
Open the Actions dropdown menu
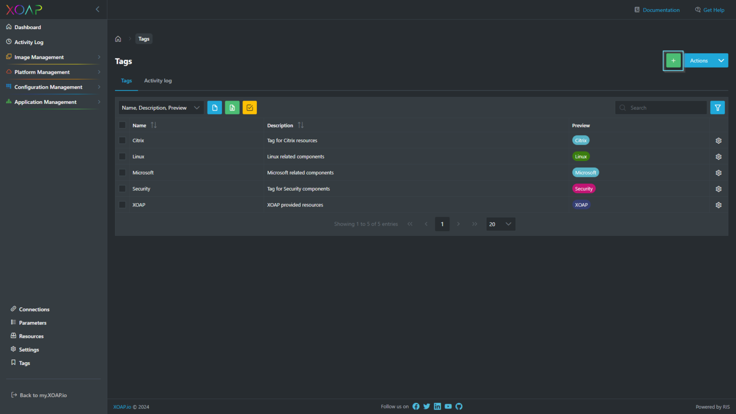[706, 61]
